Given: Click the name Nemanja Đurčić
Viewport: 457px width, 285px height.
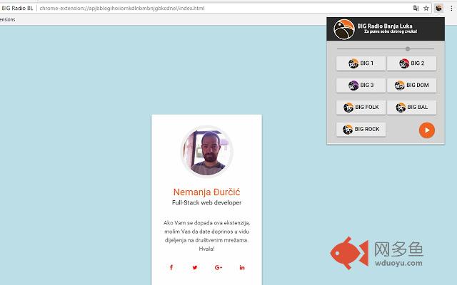Looking at the screenshot, I should (x=206, y=192).
